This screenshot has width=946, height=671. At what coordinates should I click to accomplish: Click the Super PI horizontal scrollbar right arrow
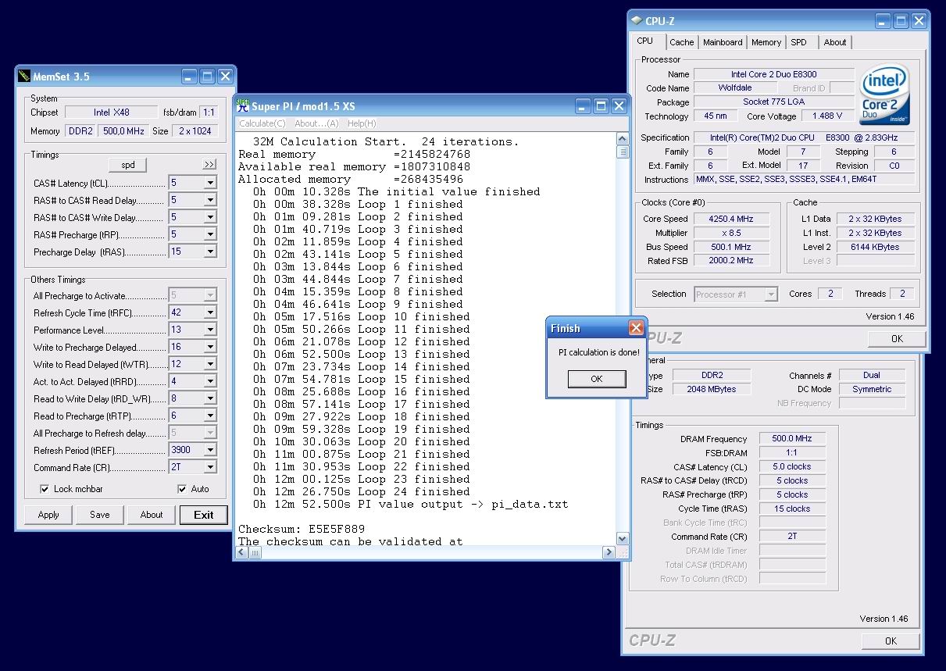pos(609,551)
